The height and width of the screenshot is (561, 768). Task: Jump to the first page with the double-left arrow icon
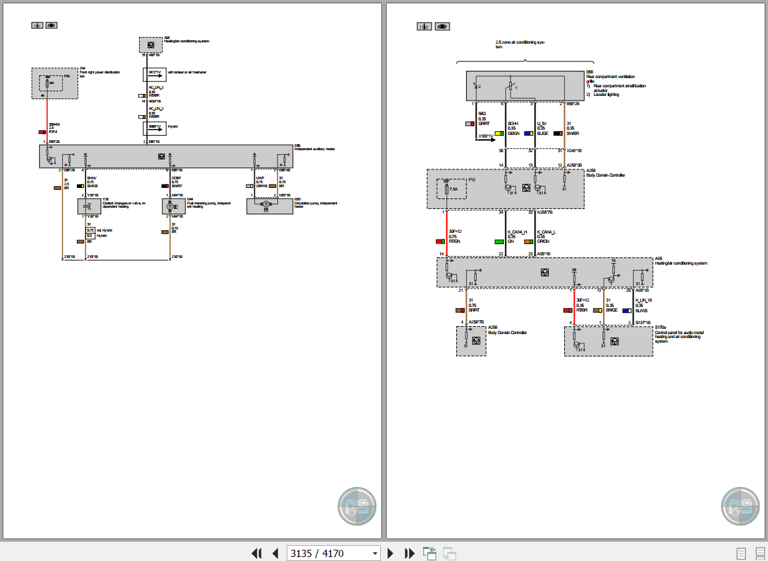[257, 553]
